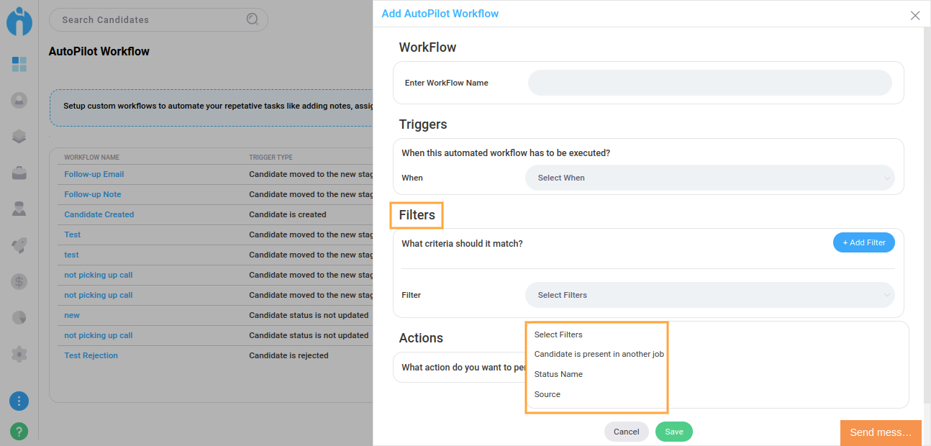
Task: Click the search magnifier icon
Action: 253,19
